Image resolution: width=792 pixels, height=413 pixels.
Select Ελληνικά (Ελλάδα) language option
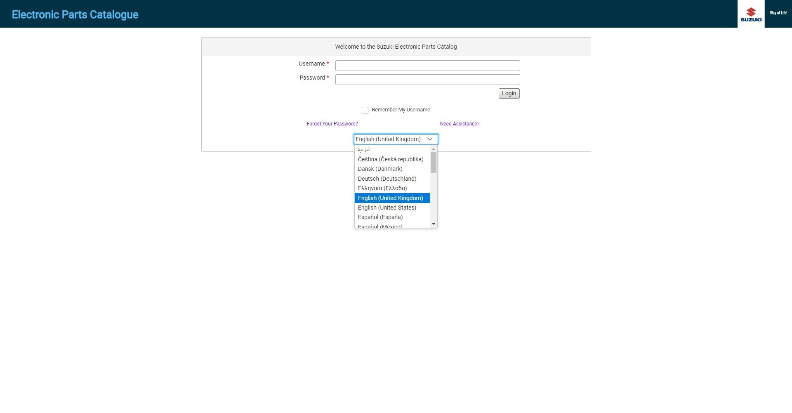point(382,188)
